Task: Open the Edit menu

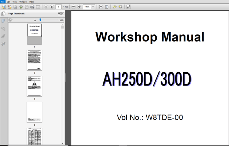Action: coord(8,2)
